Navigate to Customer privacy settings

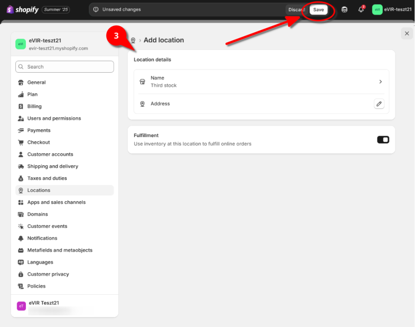48,274
